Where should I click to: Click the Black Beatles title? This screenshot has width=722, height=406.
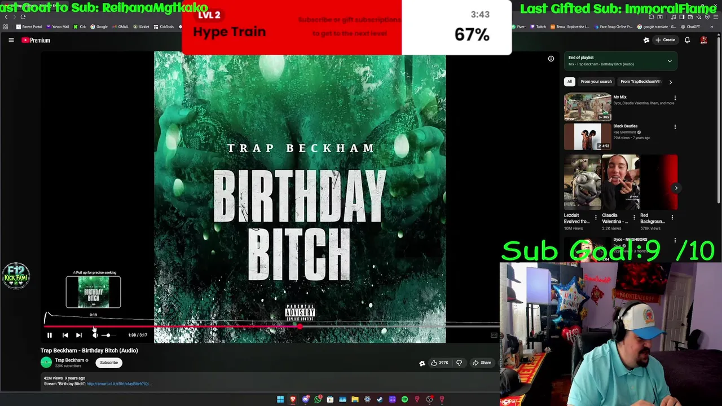(x=626, y=126)
